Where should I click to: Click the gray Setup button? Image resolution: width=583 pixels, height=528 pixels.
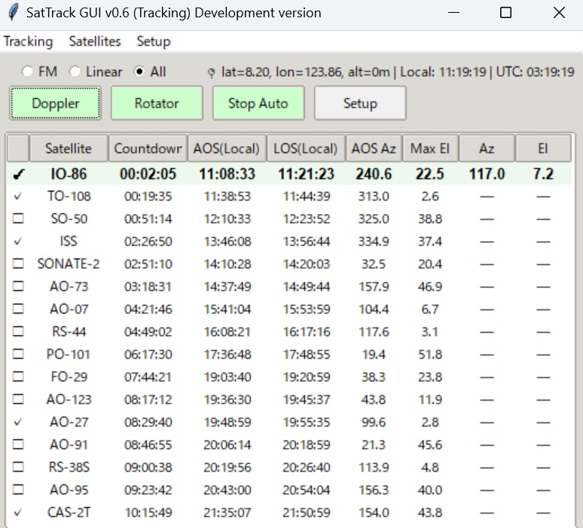coord(359,103)
